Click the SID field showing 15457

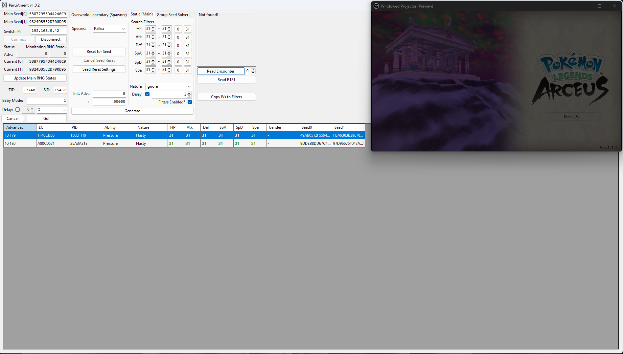point(60,90)
